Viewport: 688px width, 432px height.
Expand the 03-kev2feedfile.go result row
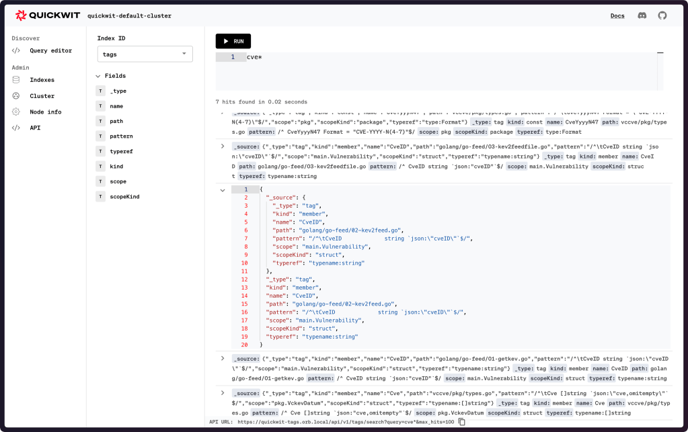(223, 146)
